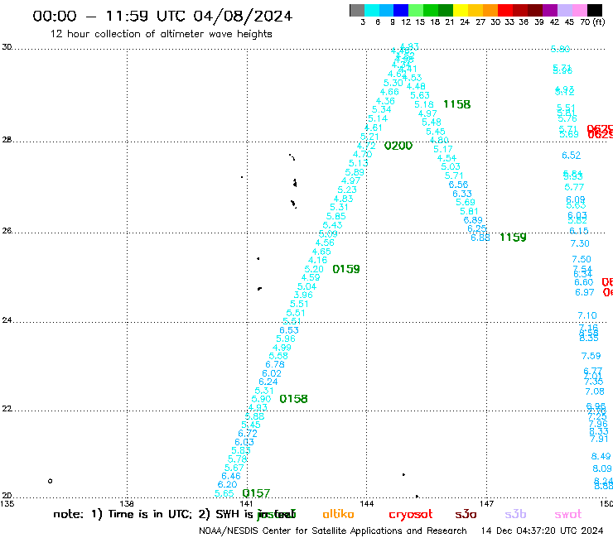
Task: Click the '70 (ft)' legend scale label
Action: [x=592, y=22]
